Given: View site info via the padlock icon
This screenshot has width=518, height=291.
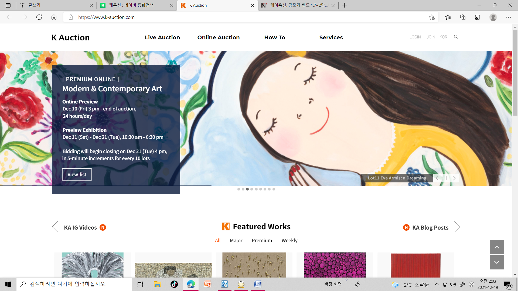Looking at the screenshot, I should [x=71, y=17].
